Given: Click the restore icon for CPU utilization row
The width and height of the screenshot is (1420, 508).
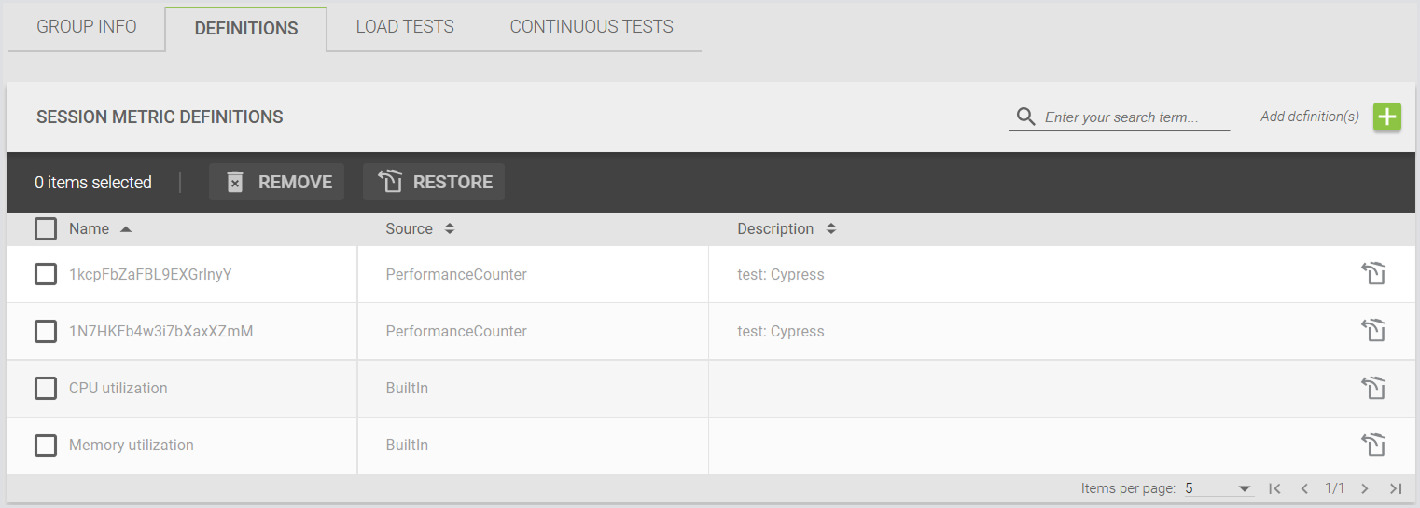Looking at the screenshot, I should (1373, 388).
